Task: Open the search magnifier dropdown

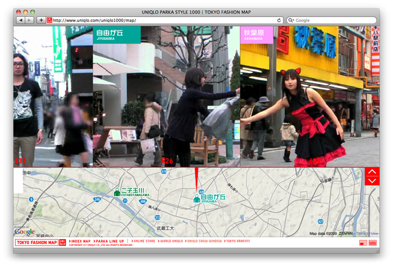Action: tap(291, 20)
